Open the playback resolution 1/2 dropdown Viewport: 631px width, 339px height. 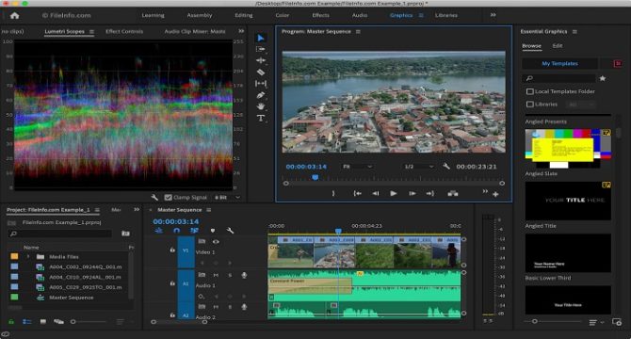tap(418, 167)
